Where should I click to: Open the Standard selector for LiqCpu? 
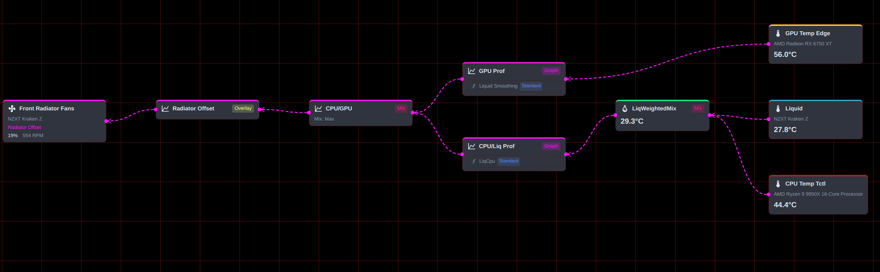coord(509,161)
